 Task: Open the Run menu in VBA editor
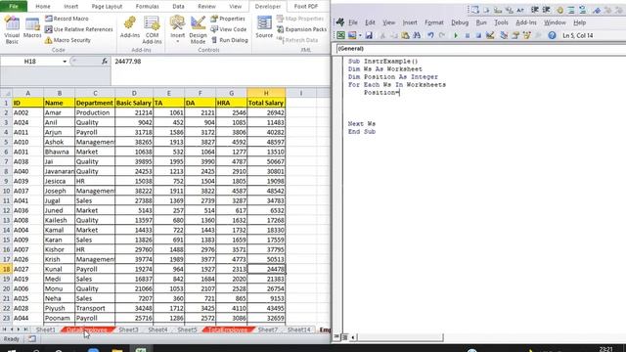481,22
